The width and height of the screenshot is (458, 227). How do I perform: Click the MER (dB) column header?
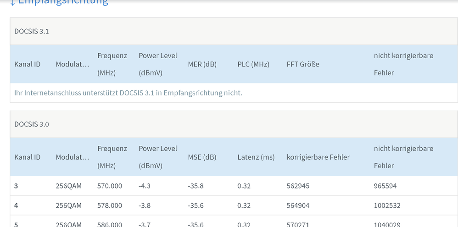click(x=201, y=64)
